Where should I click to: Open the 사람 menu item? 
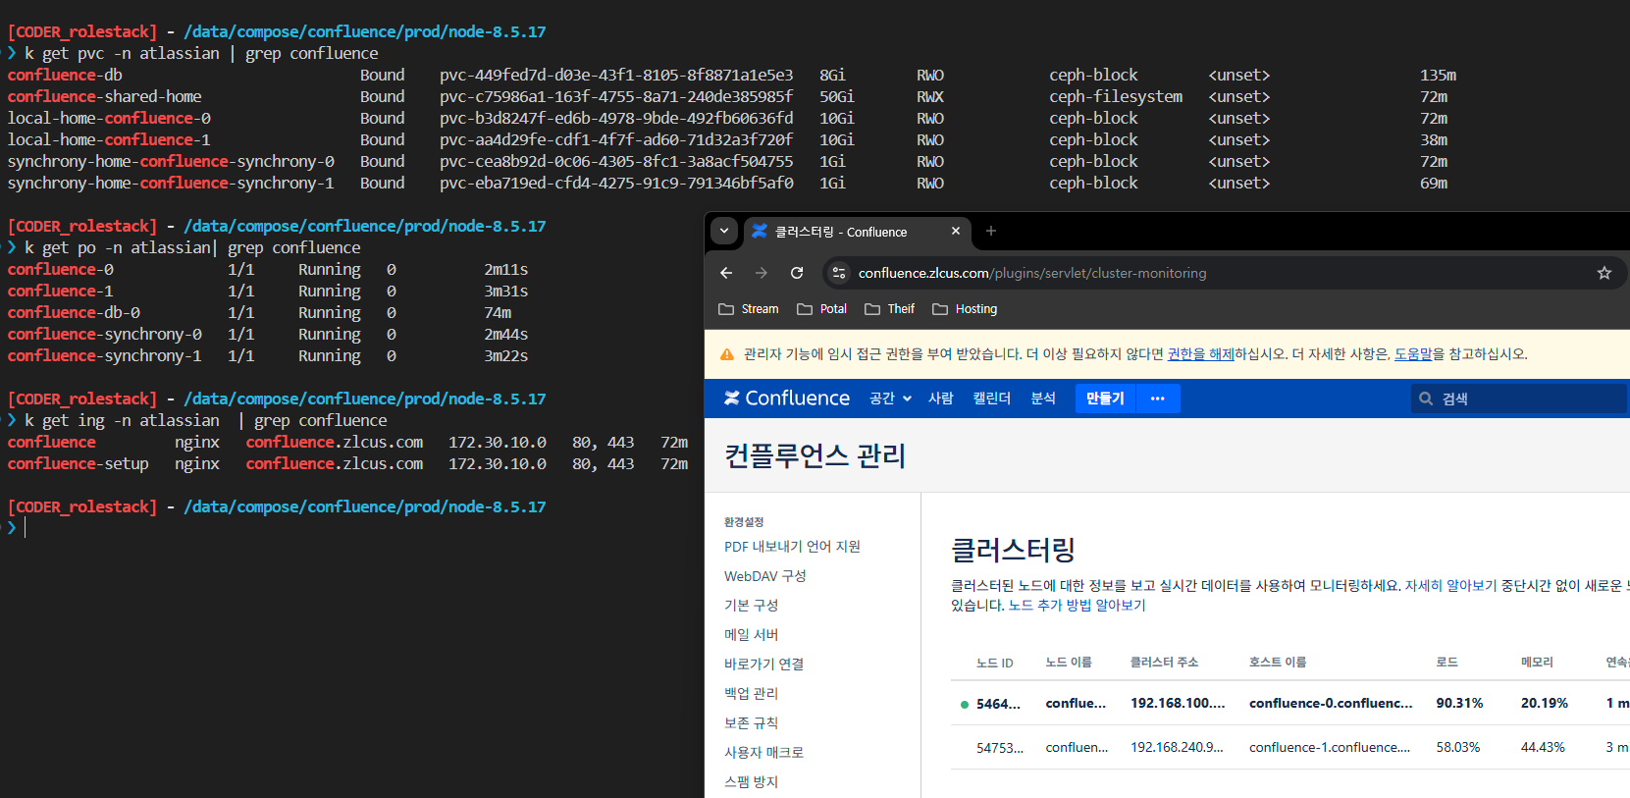tap(941, 399)
